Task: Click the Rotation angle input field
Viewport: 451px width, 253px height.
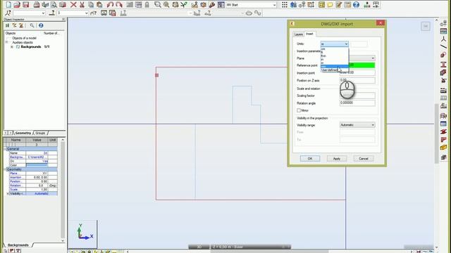Action: click(357, 103)
